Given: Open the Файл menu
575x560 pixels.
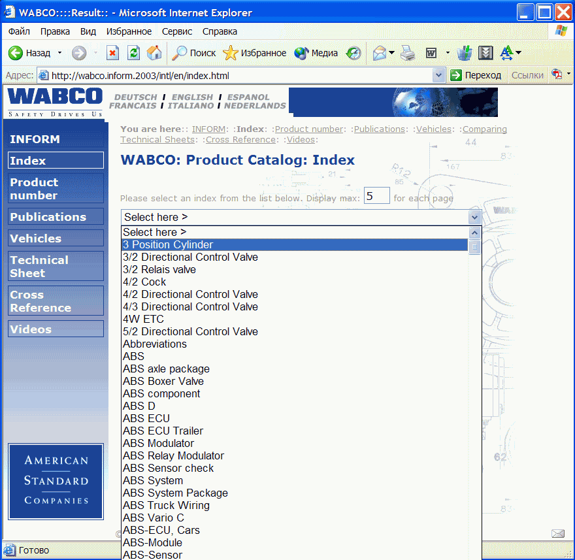Looking at the screenshot, I should pyautogui.click(x=19, y=31).
